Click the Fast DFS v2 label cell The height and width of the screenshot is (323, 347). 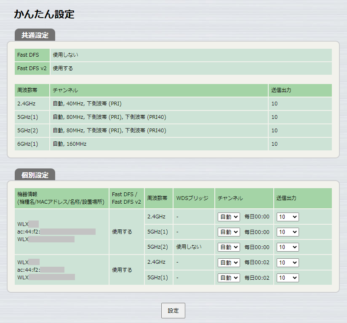32,68
